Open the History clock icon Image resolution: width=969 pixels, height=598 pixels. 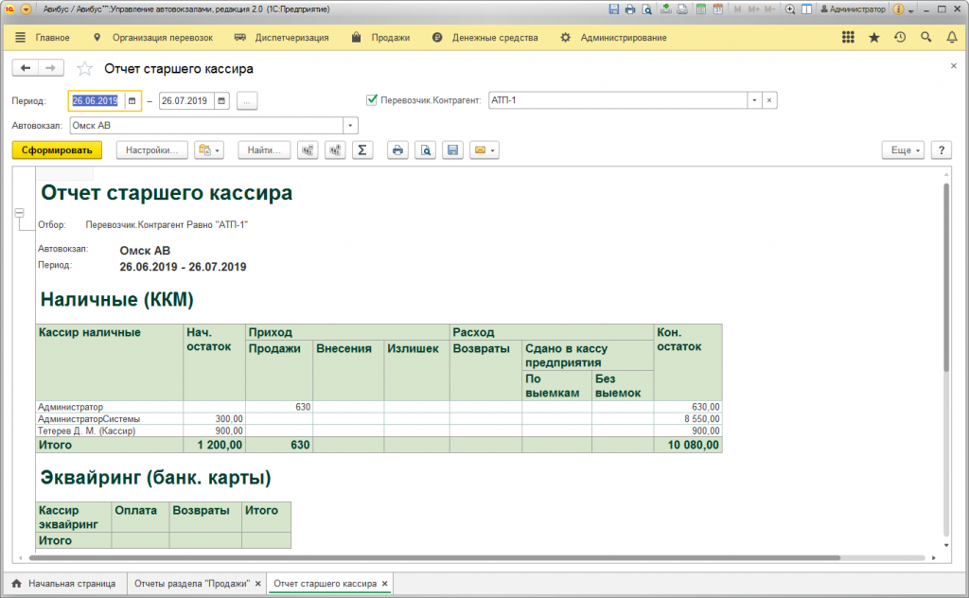coord(900,38)
